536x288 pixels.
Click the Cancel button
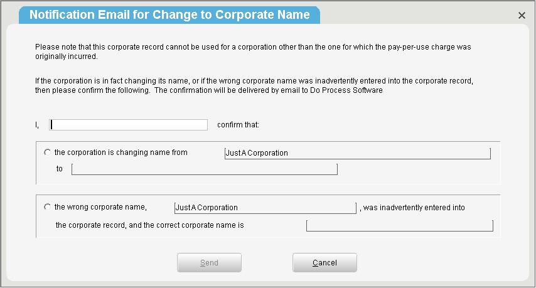324,262
